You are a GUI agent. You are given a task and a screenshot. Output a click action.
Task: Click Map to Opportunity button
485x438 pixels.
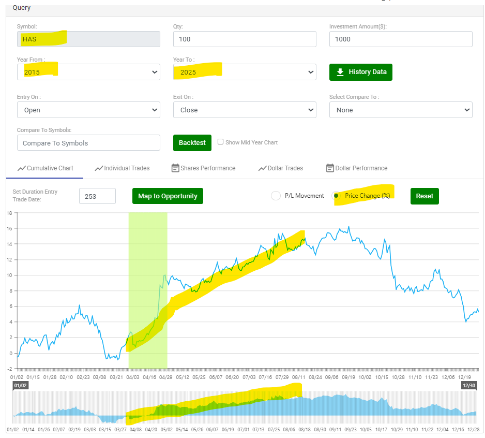click(x=168, y=196)
